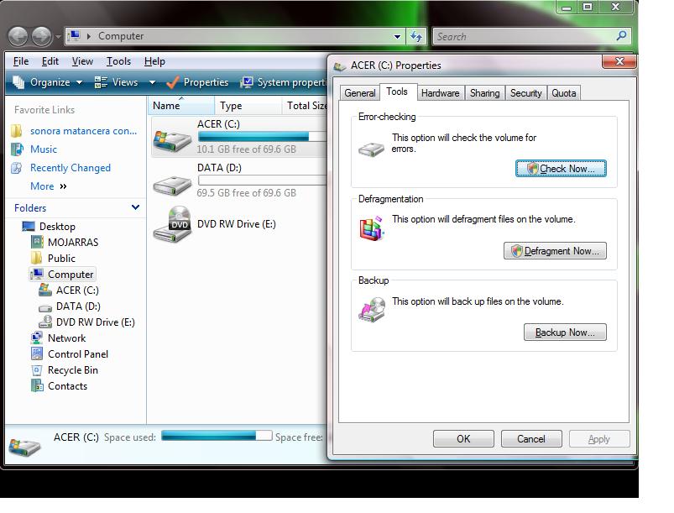Click the DATA (D:) drive icon in file list
Image resolution: width=674 pixels, height=513 pixels.
coord(172,186)
